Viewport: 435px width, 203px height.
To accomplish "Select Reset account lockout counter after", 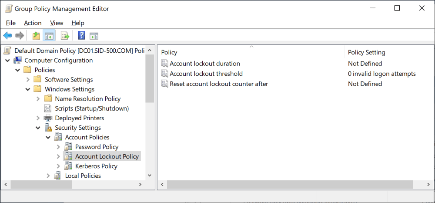I will pyautogui.click(x=218, y=84).
